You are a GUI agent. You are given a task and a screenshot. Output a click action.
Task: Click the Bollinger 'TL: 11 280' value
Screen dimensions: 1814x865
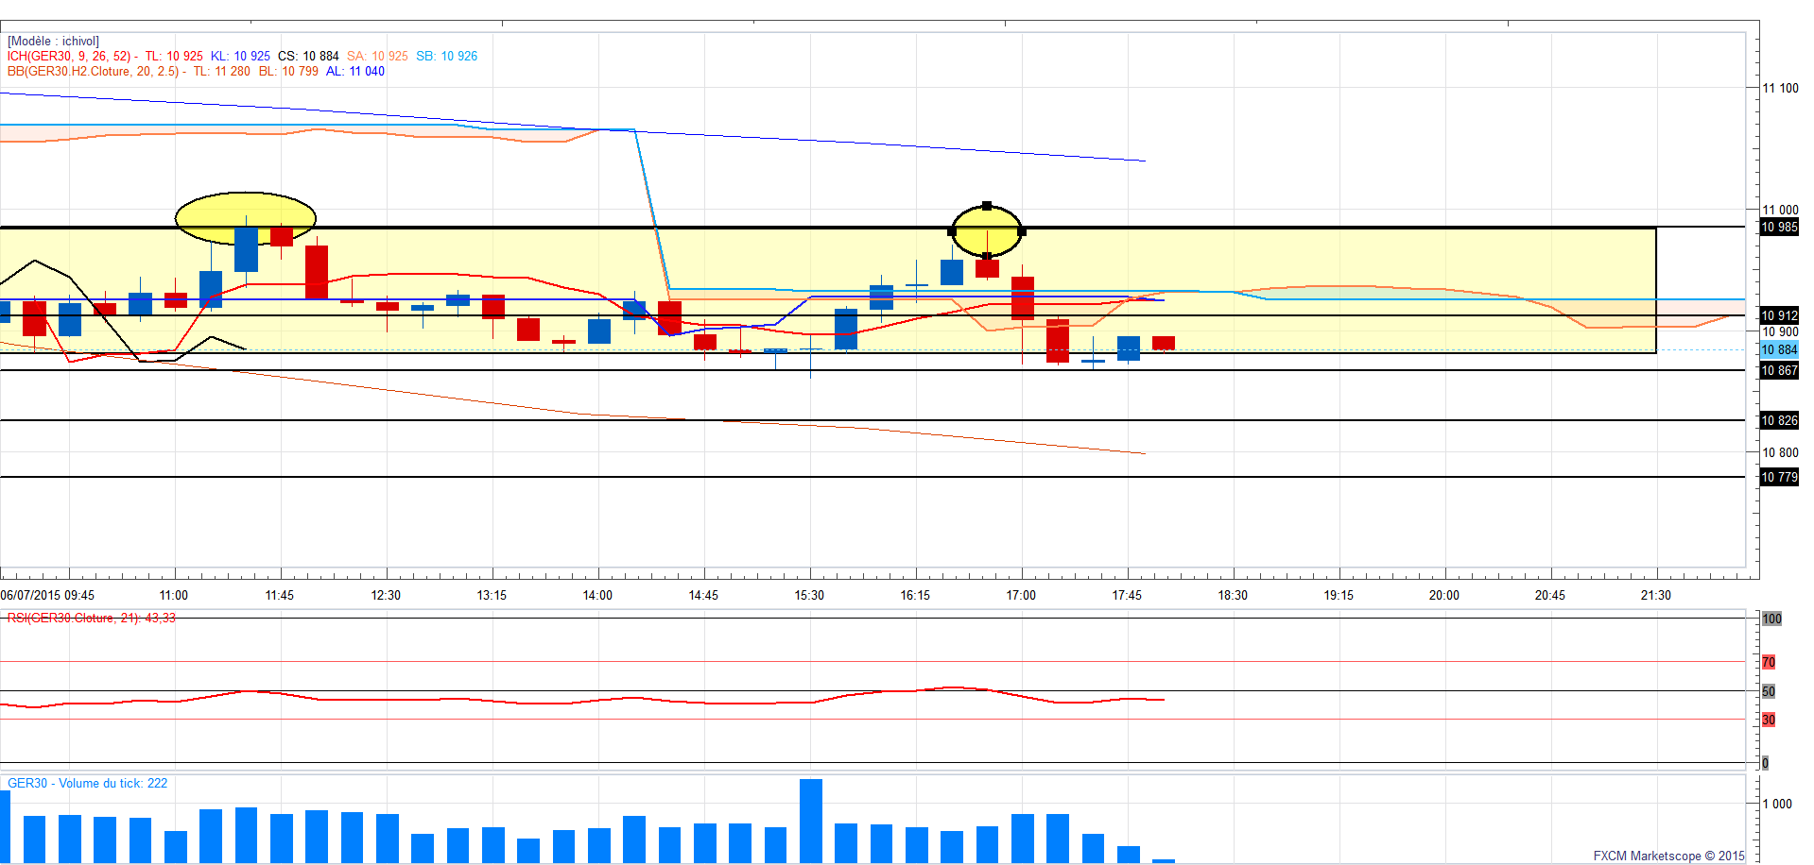222,72
